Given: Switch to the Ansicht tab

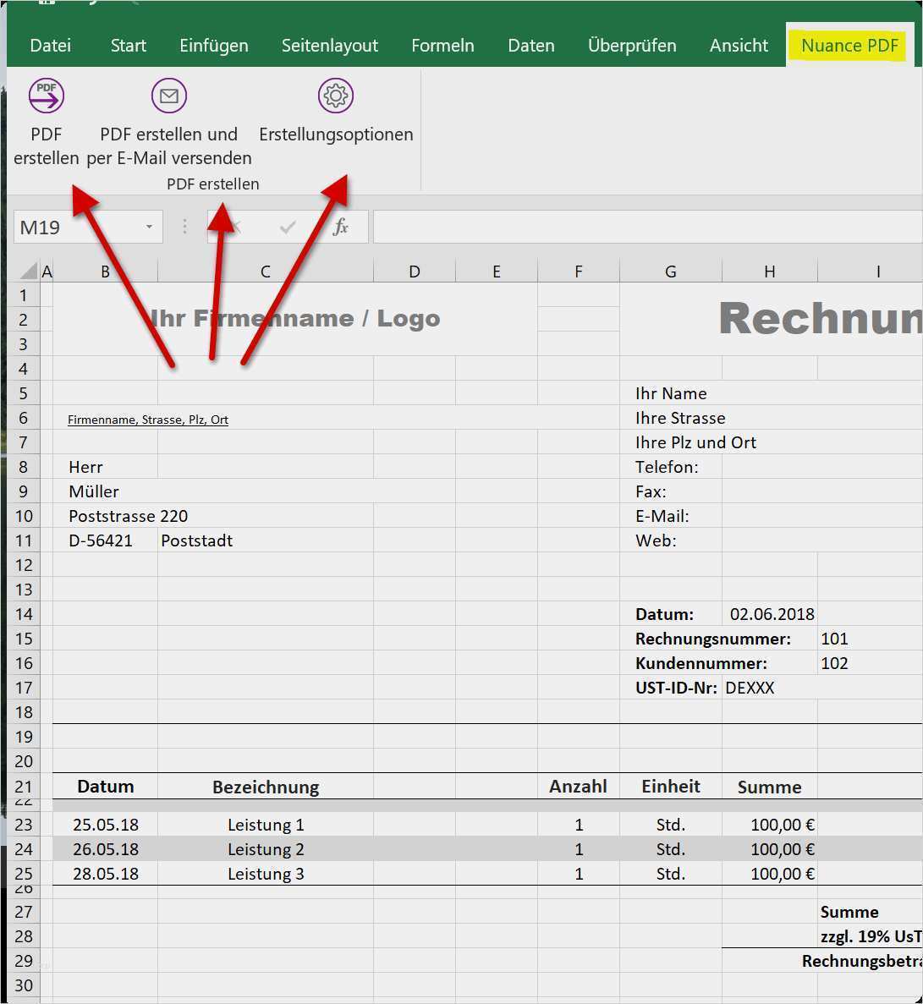Looking at the screenshot, I should tap(739, 46).
